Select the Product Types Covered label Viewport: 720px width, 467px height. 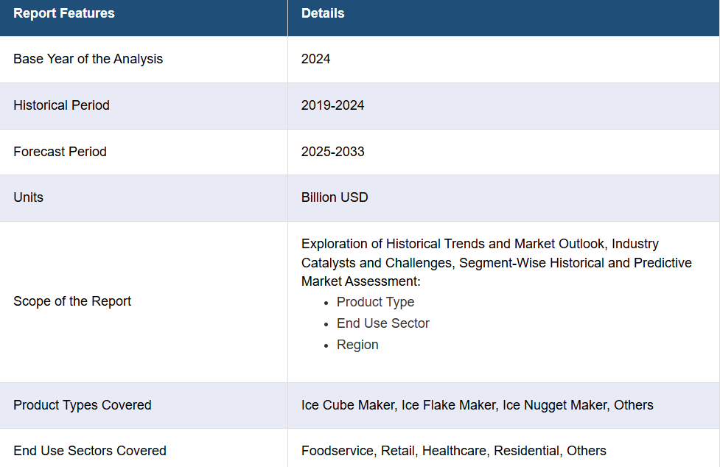(83, 406)
